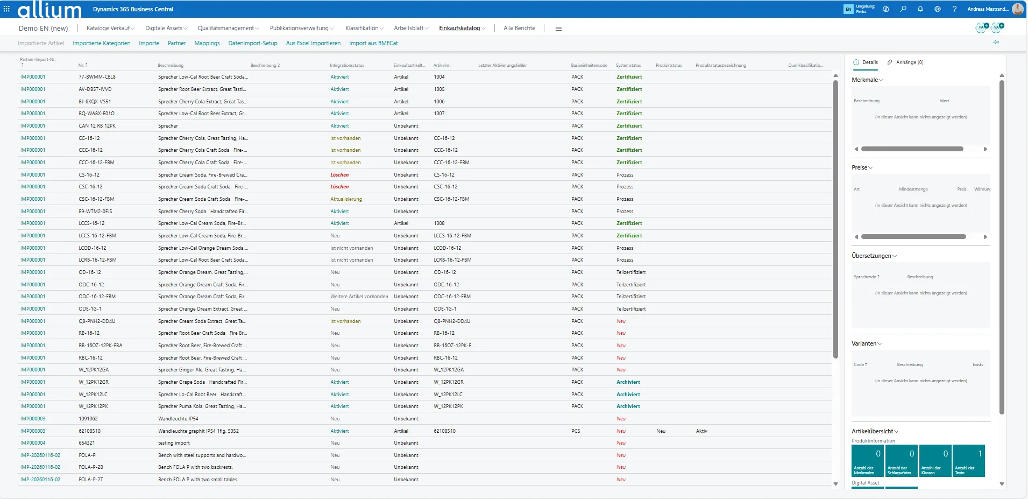Open the Copilot icon in the header

[886, 9]
